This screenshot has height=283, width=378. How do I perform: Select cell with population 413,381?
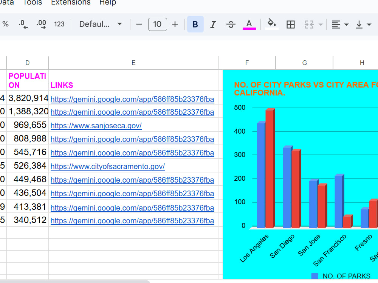28,206
